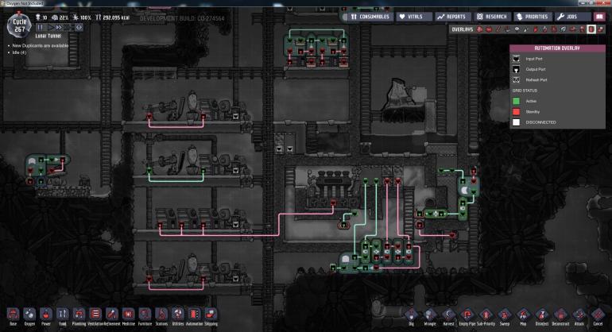
Task: Click the Output Port legend entry
Action: (529, 69)
